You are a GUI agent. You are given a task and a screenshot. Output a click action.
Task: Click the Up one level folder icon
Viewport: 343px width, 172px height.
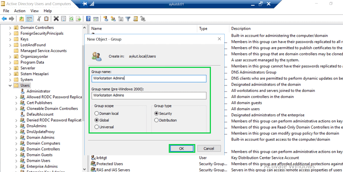coord(22,19)
